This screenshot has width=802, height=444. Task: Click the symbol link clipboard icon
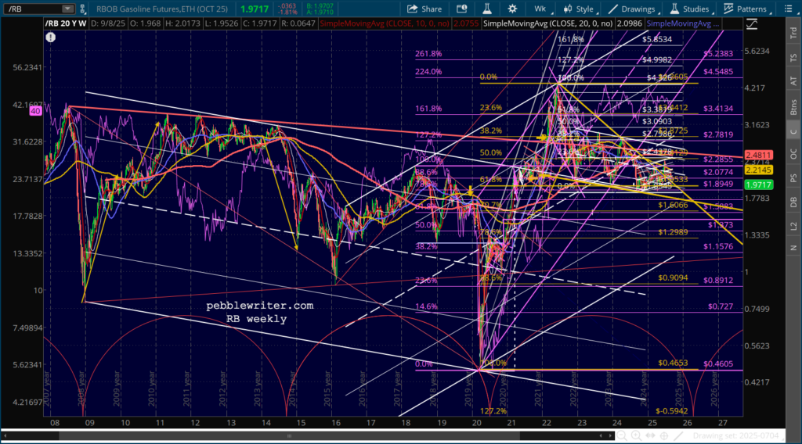82,9
